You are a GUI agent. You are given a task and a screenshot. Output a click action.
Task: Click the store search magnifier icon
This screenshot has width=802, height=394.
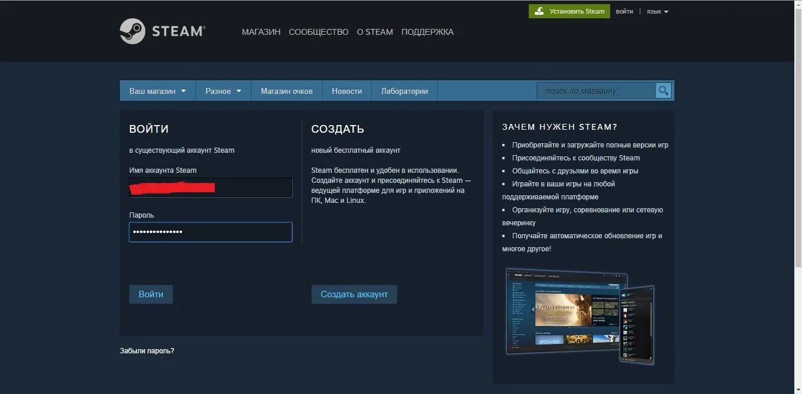click(x=664, y=90)
